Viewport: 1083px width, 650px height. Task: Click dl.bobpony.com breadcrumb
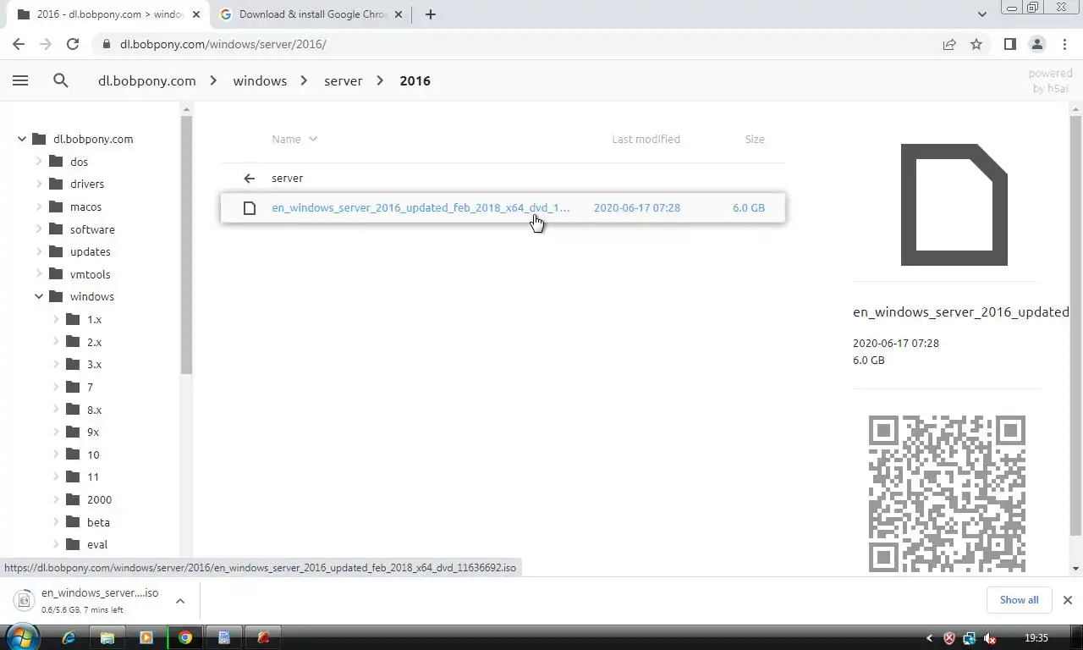coord(146,80)
